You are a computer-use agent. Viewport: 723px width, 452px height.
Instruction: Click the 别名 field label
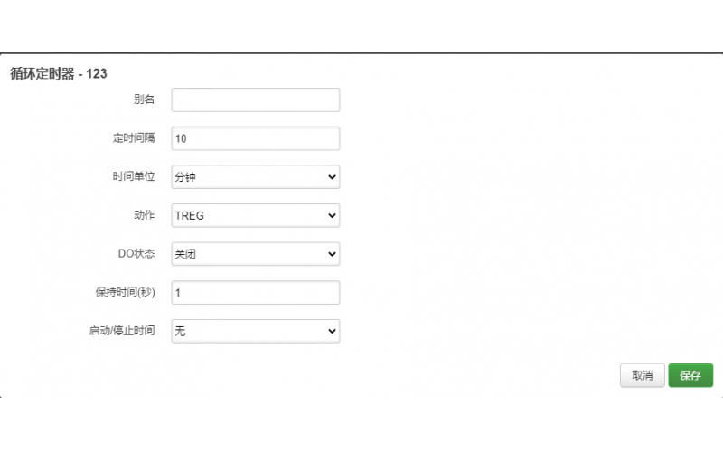tap(144, 99)
